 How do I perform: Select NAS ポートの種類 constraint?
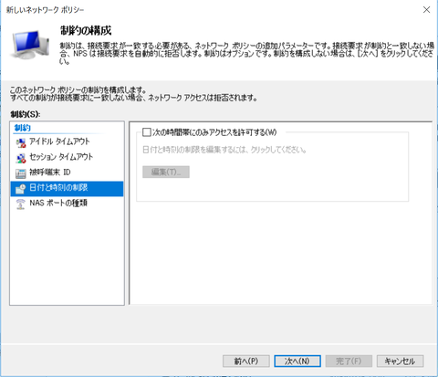point(67,204)
